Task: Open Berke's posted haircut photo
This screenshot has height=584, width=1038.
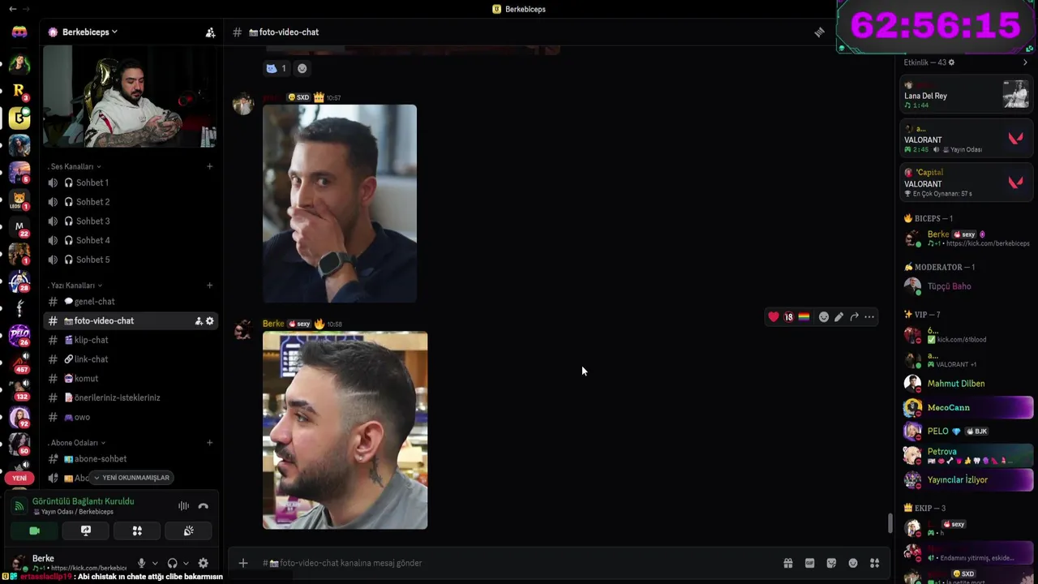Action: [345, 430]
